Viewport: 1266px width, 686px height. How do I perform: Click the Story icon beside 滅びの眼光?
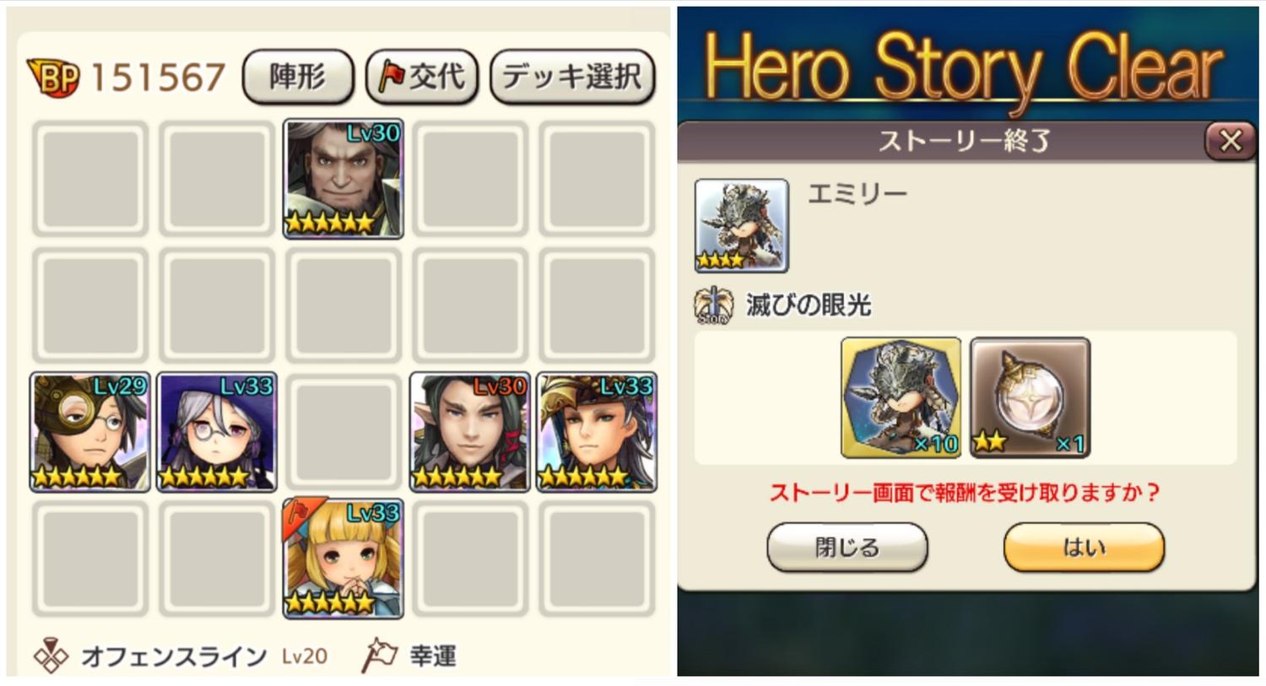(714, 305)
